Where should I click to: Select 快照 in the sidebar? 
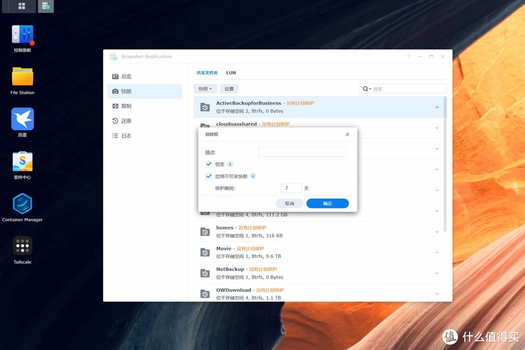(x=145, y=91)
